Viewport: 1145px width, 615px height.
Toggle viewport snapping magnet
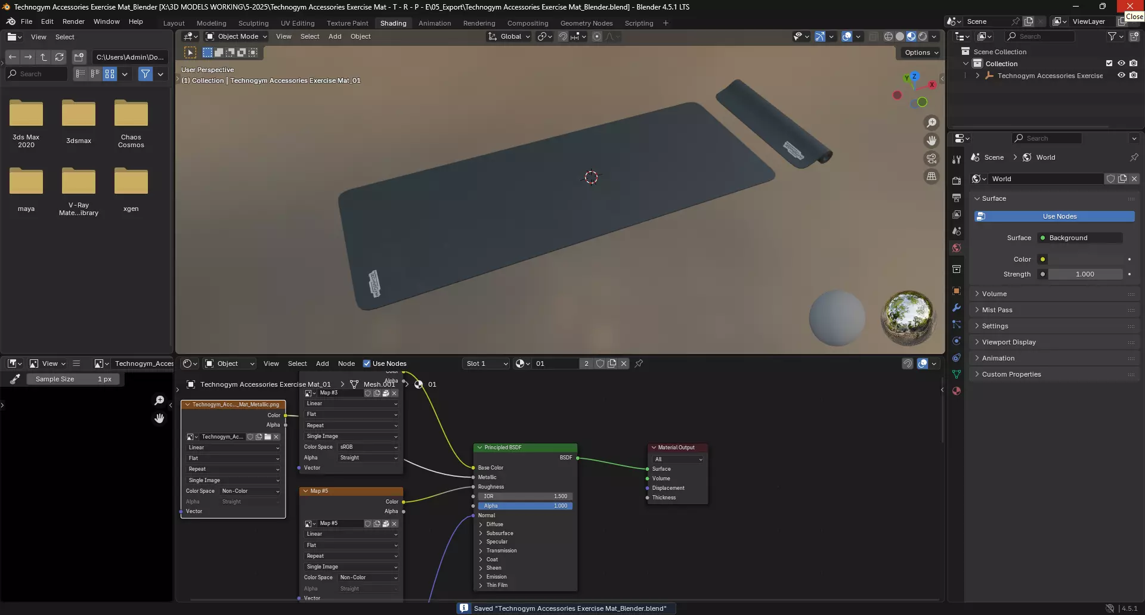(563, 36)
